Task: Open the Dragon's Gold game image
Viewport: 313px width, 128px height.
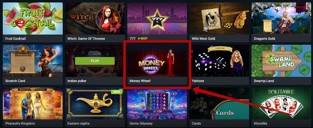Action: point(281,19)
